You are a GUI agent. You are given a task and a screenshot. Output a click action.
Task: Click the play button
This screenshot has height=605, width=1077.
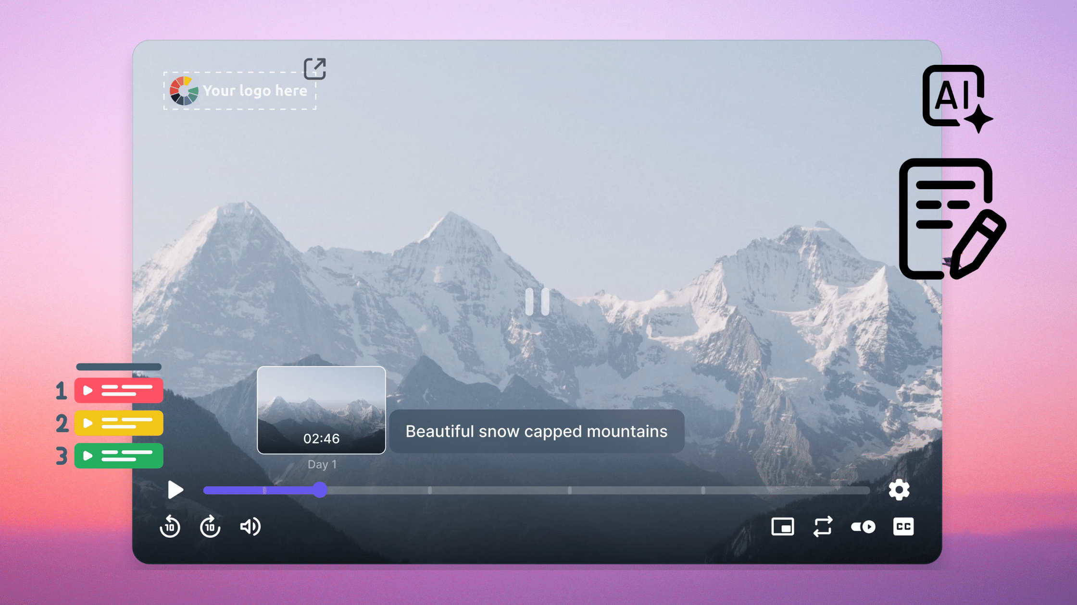pos(175,490)
